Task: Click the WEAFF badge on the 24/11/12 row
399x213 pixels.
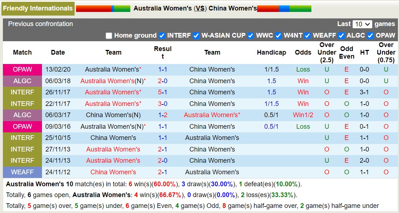Action: point(22,172)
